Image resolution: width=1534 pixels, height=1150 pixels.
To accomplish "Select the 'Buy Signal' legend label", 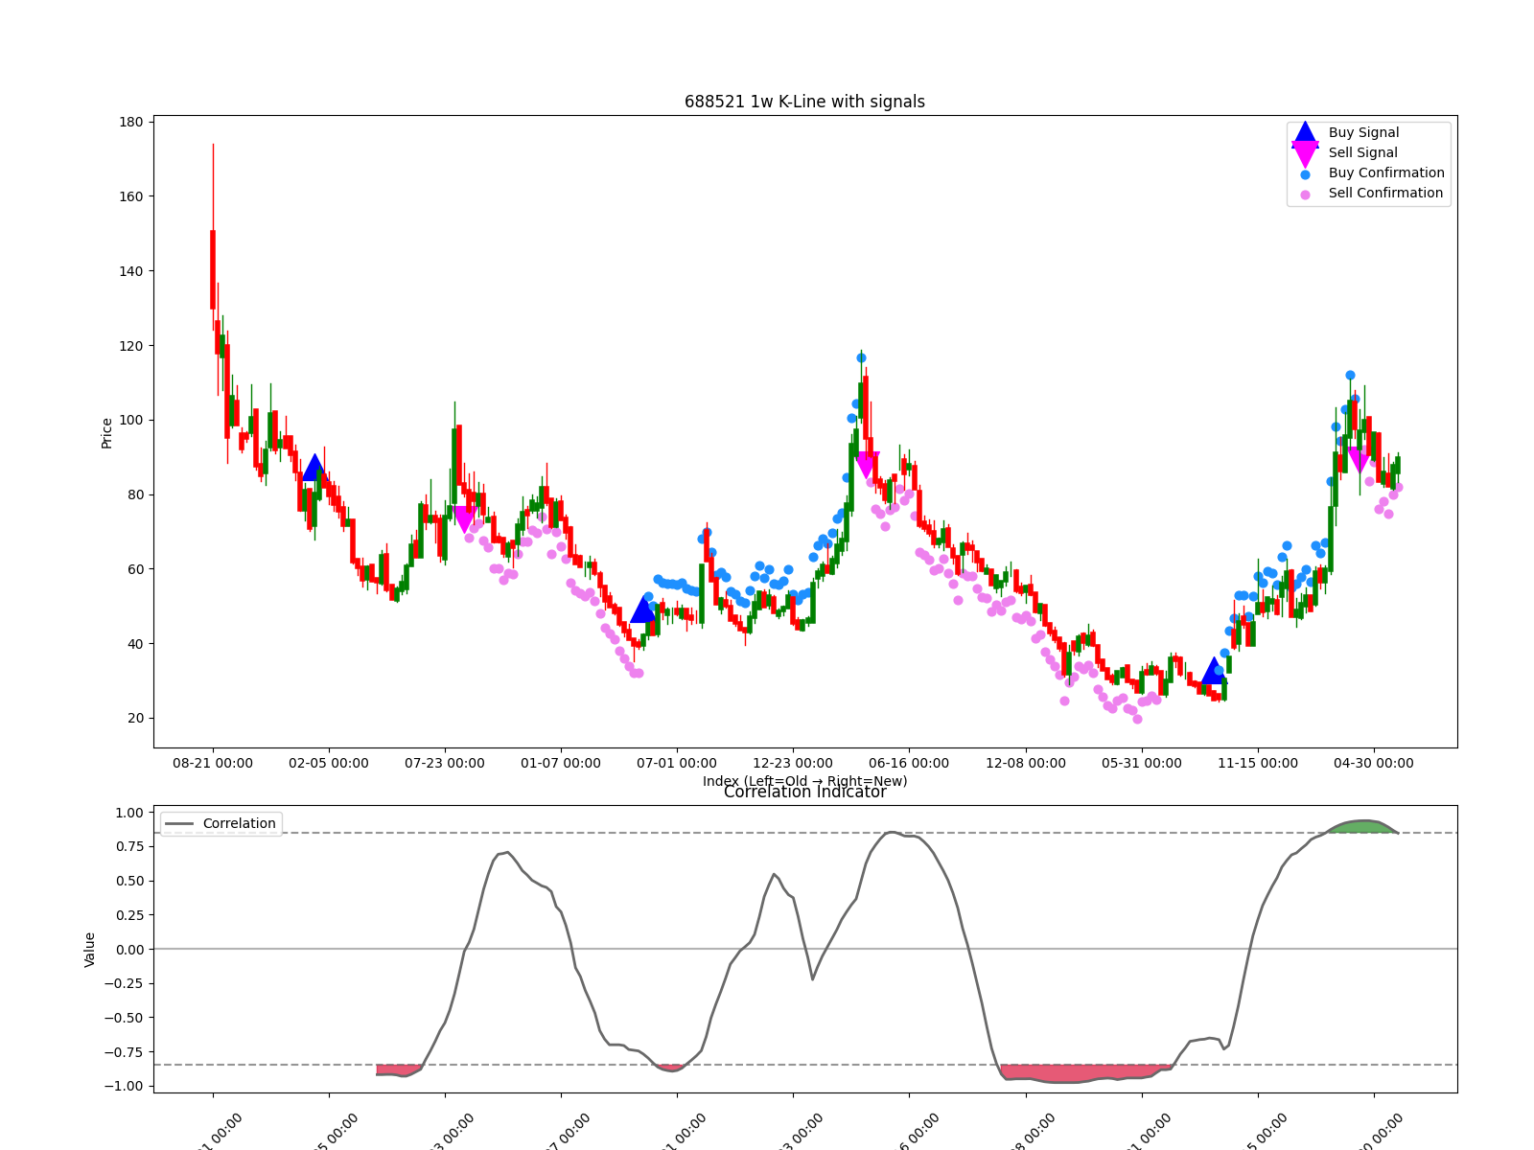I will pyautogui.click(x=1363, y=133).
